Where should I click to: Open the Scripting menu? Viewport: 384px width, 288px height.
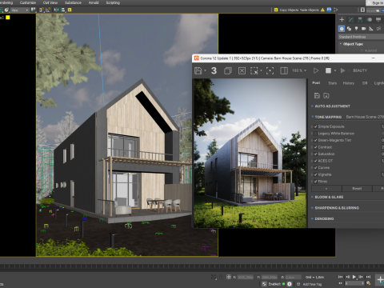click(113, 2)
